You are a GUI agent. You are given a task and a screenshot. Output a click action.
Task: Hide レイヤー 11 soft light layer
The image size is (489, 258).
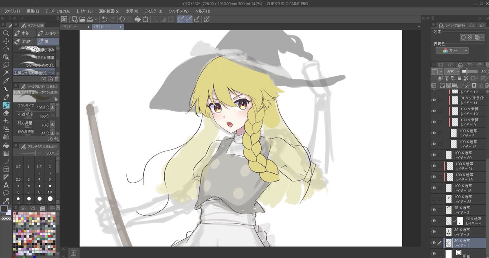tap(434, 100)
